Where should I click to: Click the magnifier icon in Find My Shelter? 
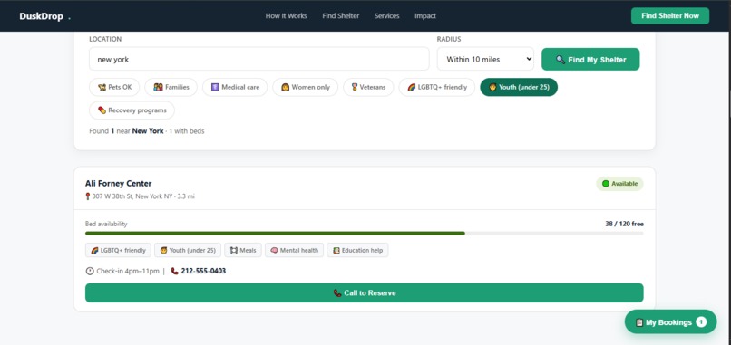pyautogui.click(x=560, y=60)
